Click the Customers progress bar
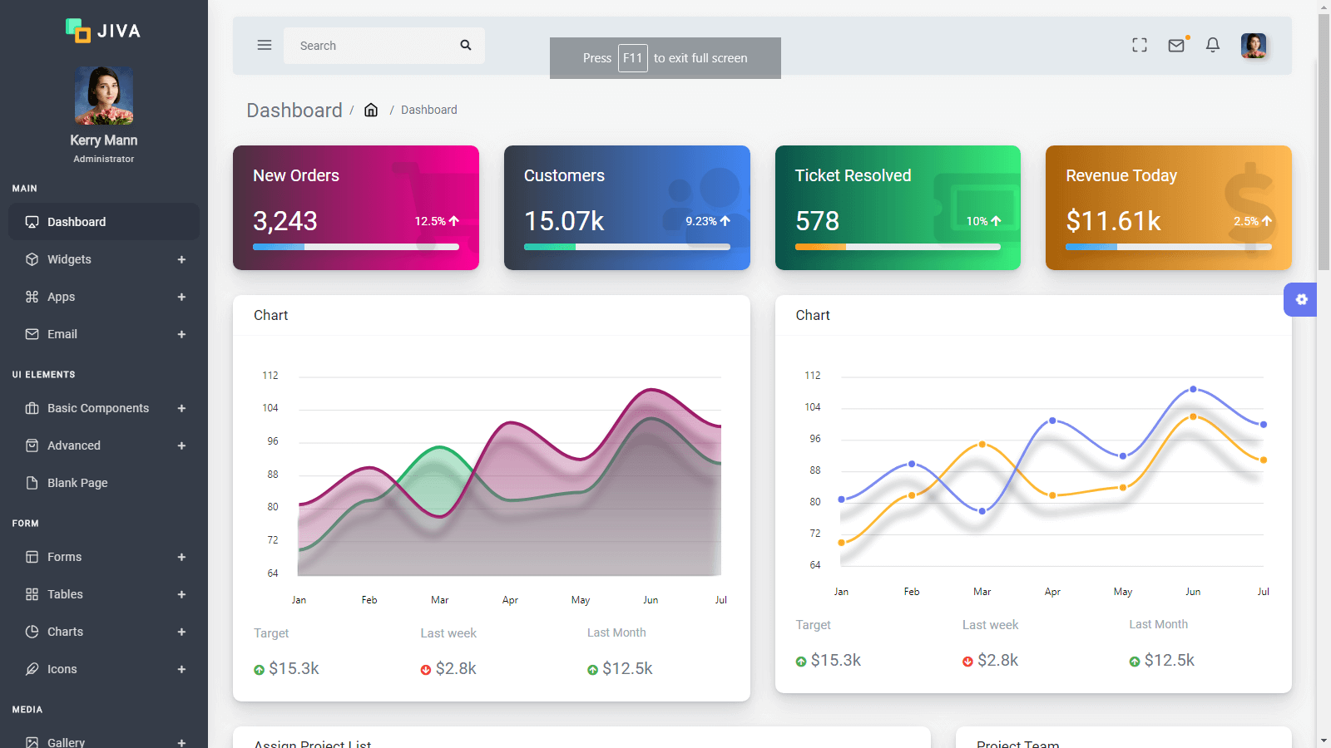The image size is (1331, 748). pyautogui.click(x=627, y=247)
